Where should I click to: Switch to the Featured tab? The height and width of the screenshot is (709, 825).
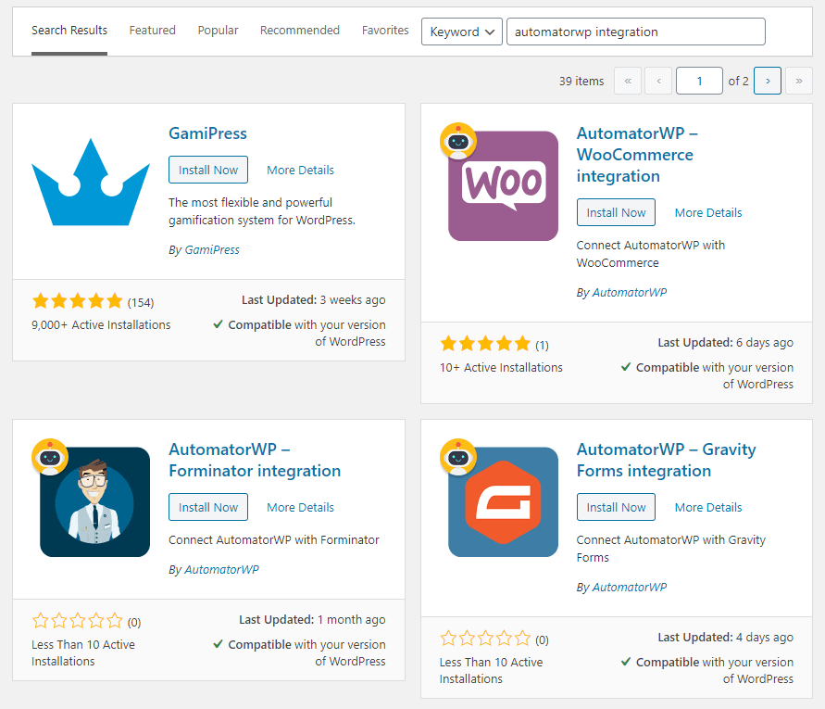152,30
